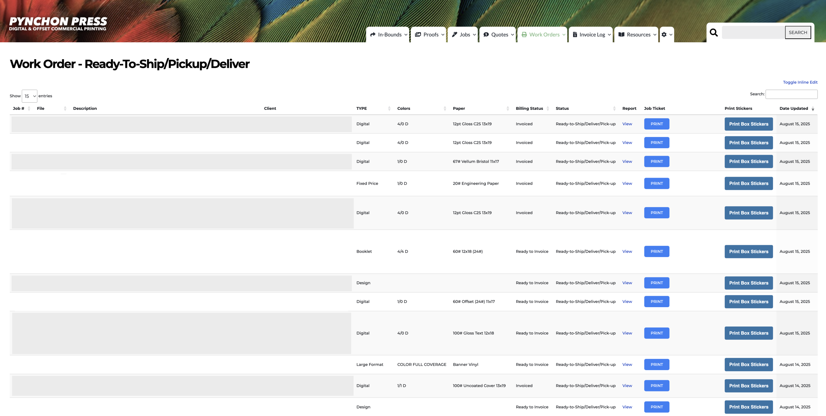
Task: Click the table Search filter field
Action: click(791, 94)
